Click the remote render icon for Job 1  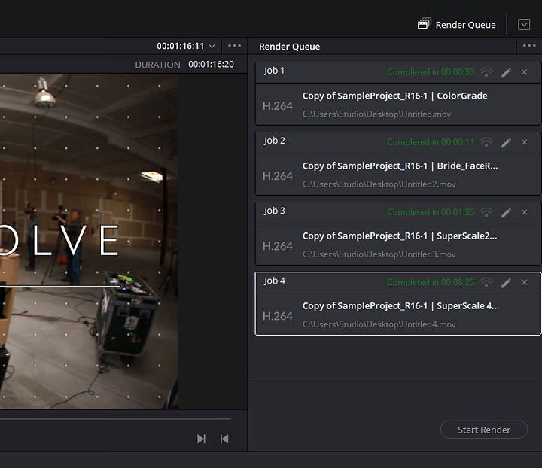point(486,72)
